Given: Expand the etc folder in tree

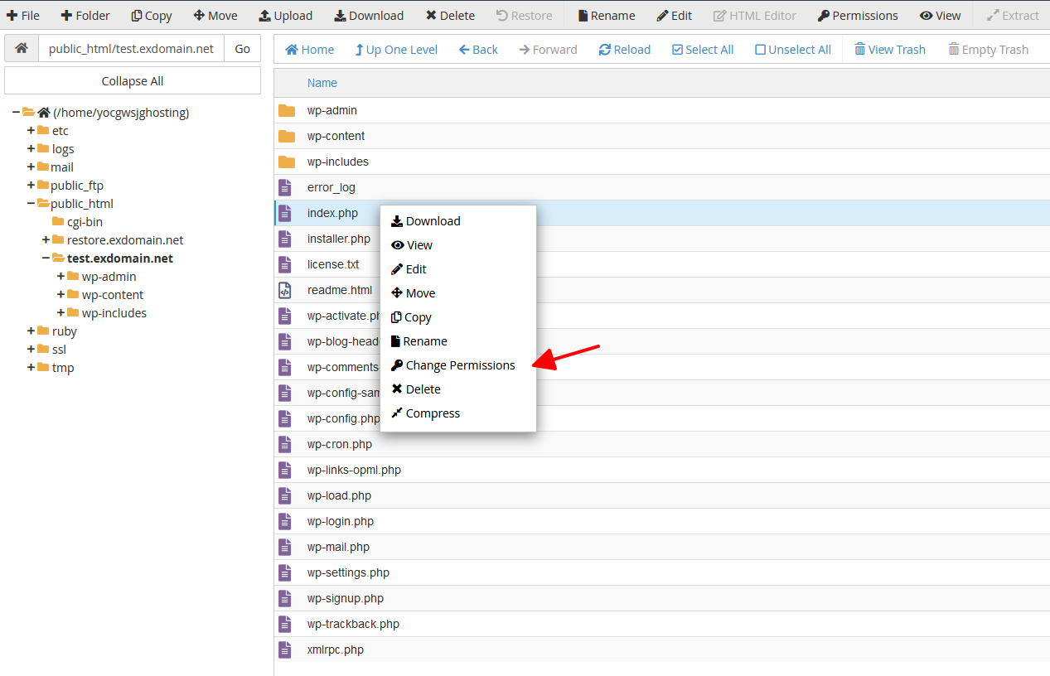Looking at the screenshot, I should click(x=31, y=130).
